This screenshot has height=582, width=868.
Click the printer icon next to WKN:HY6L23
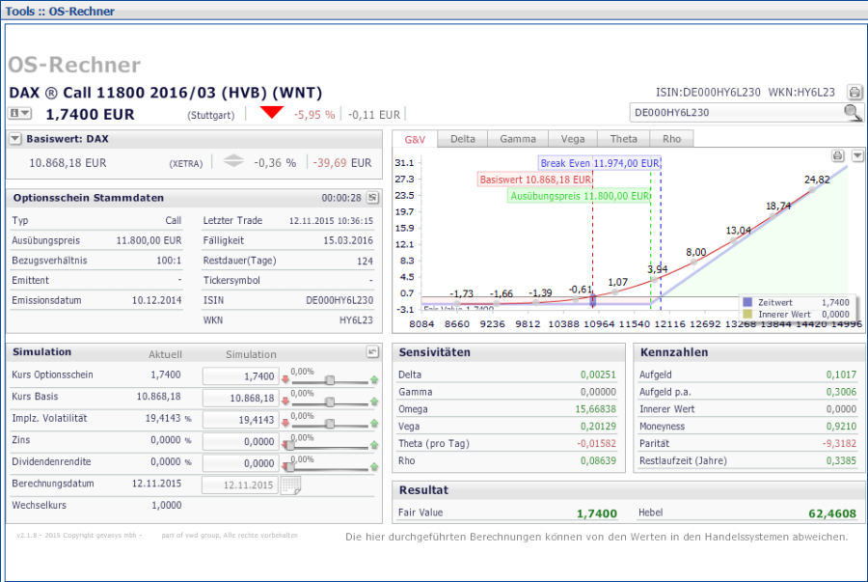click(x=854, y=93)
